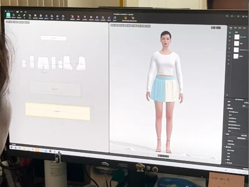The width and height of the screenshot is (249, 187).
Task: Collapse the first property section in right panel
Action: click(227, 108)
